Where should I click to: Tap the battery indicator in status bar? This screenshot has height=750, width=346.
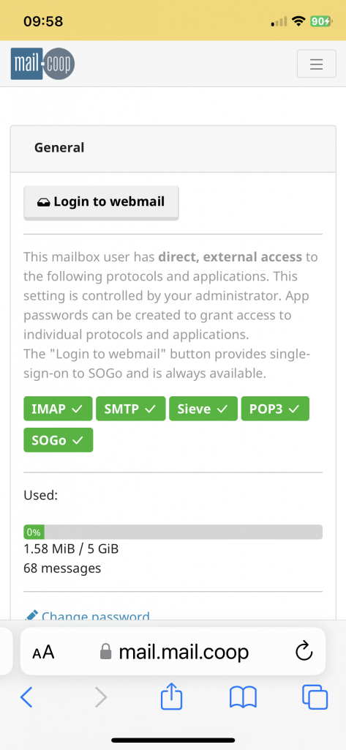320,21
